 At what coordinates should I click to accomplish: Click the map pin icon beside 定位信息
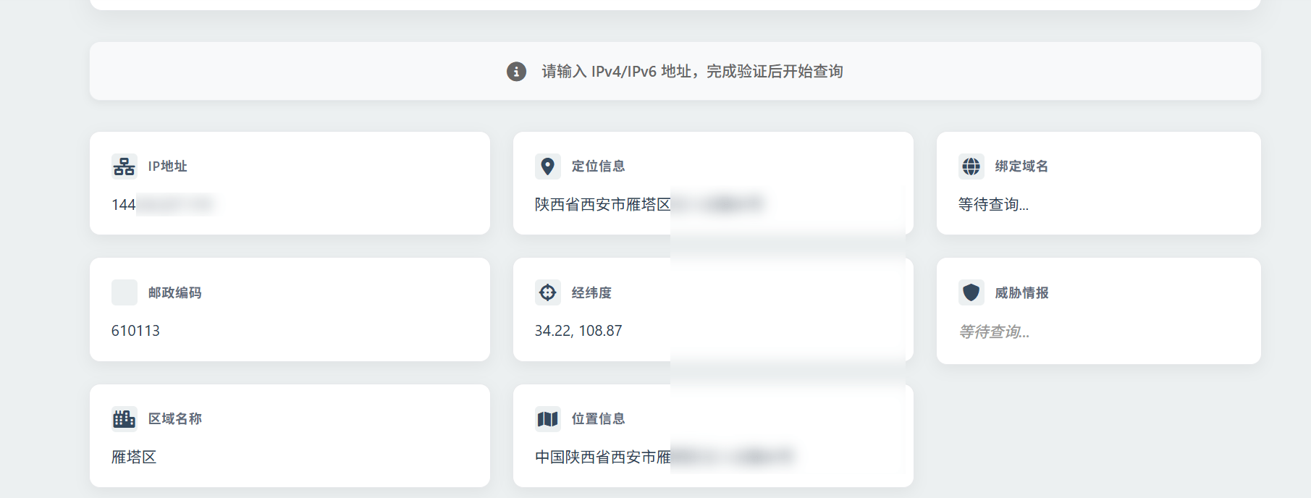click(x=548, y=166)
